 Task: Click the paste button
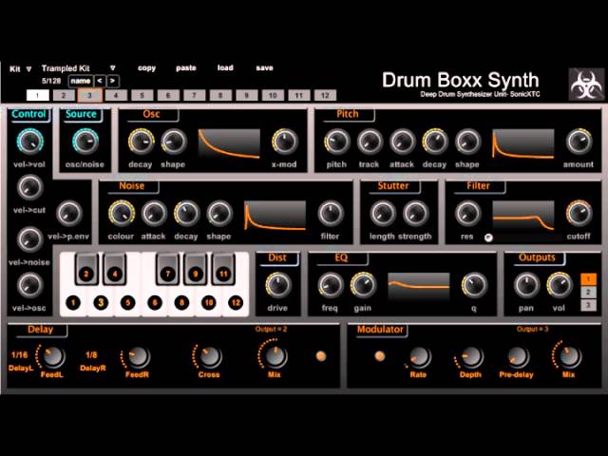coord(186,67)
